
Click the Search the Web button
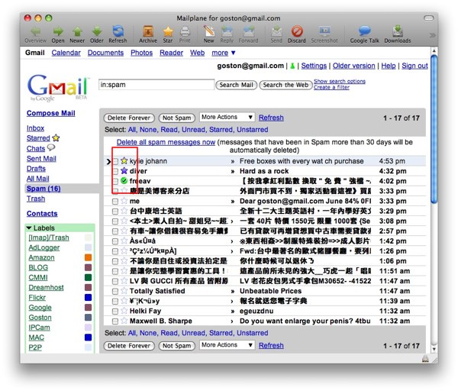(285, 85)
